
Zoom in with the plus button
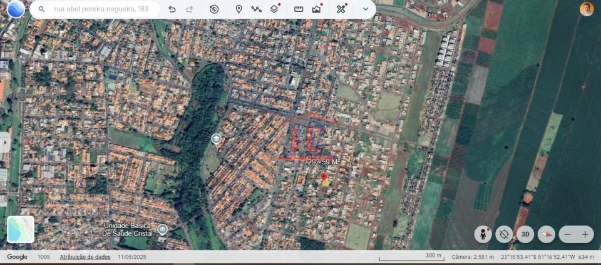point(585,234)
